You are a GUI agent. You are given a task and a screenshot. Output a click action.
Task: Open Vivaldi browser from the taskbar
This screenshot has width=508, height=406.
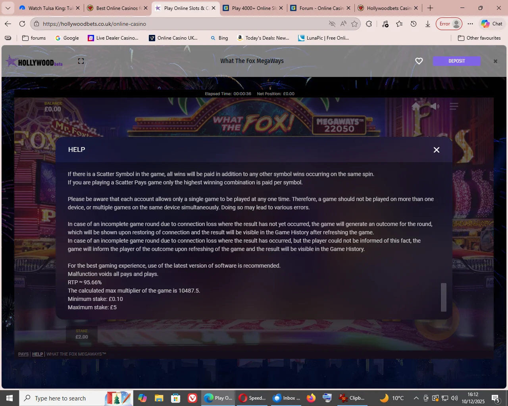tap(192, 398)
